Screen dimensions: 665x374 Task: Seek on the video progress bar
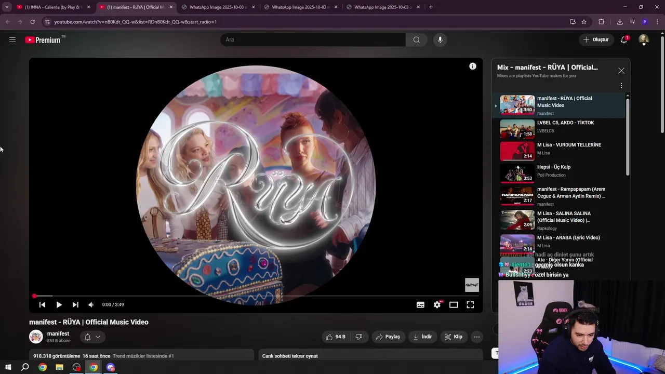coord(256,296)
